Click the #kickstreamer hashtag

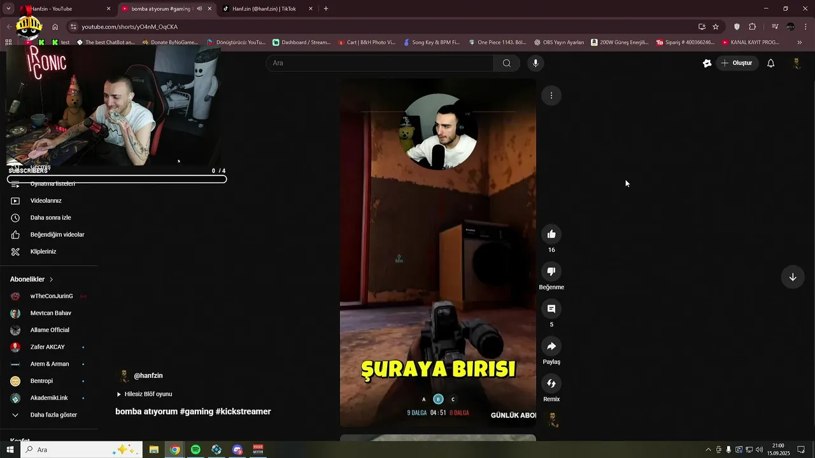click(x=243, y=412)
